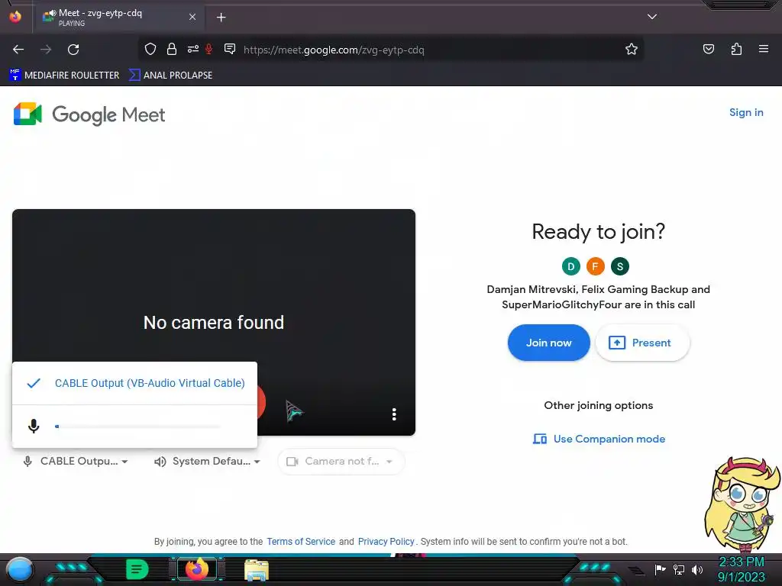Bookmark this page with the star icon
The width and height of the screenshot is (782, 586).
pyautogui.click(x=632, y=49)
